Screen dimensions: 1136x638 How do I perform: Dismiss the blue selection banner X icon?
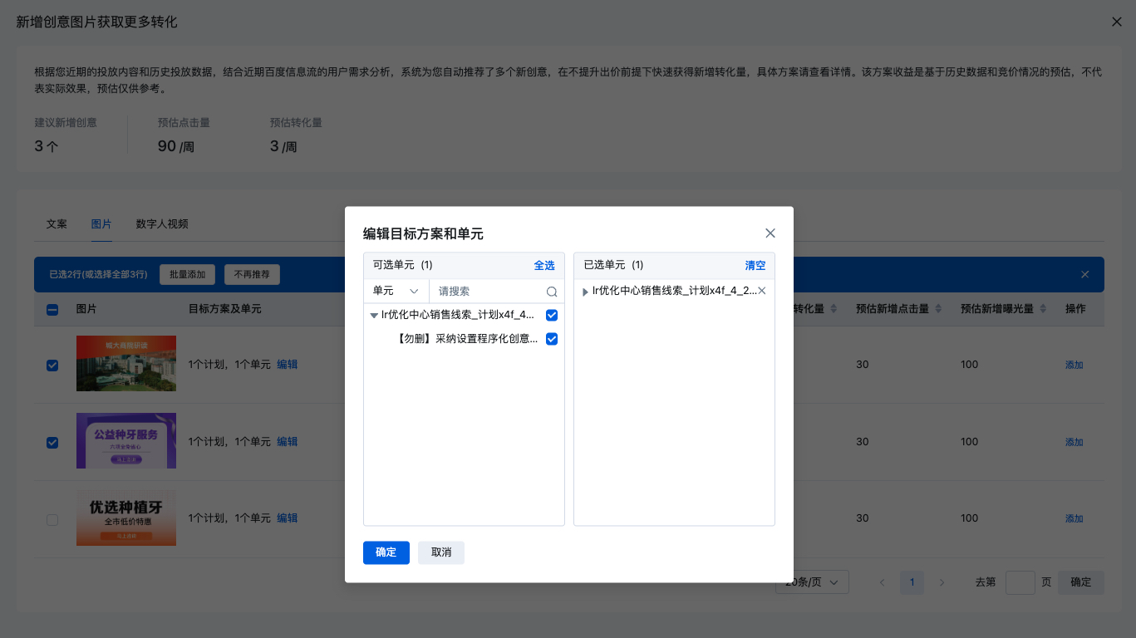coord(1084,275)
